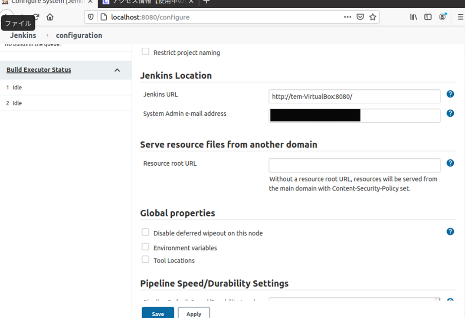The image size is (465, 318).
Task: Click the Pipeline Speed/Durability Settings heading
Action: point(214,283)
